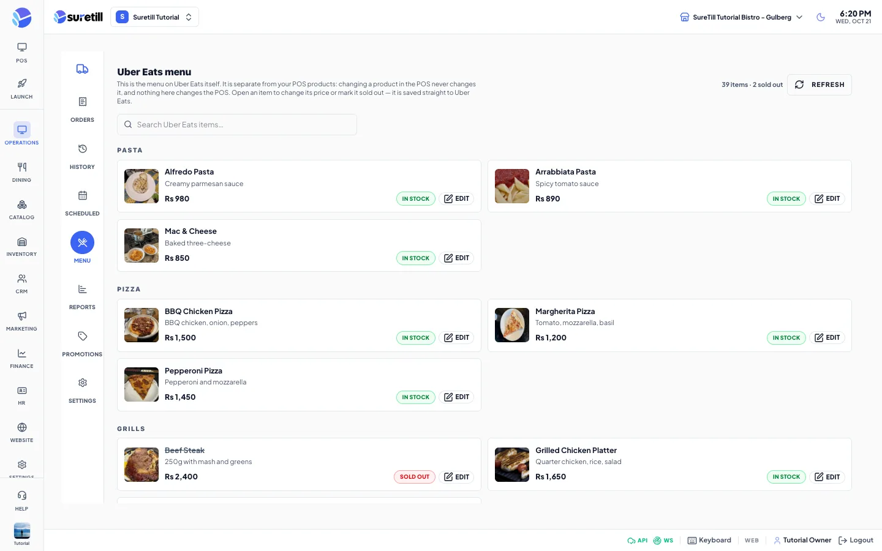This screenshot has height=551, width=882.
Task: Click the suretill wordmark logo
Action: pyautogui.click(x=78, y=17)
